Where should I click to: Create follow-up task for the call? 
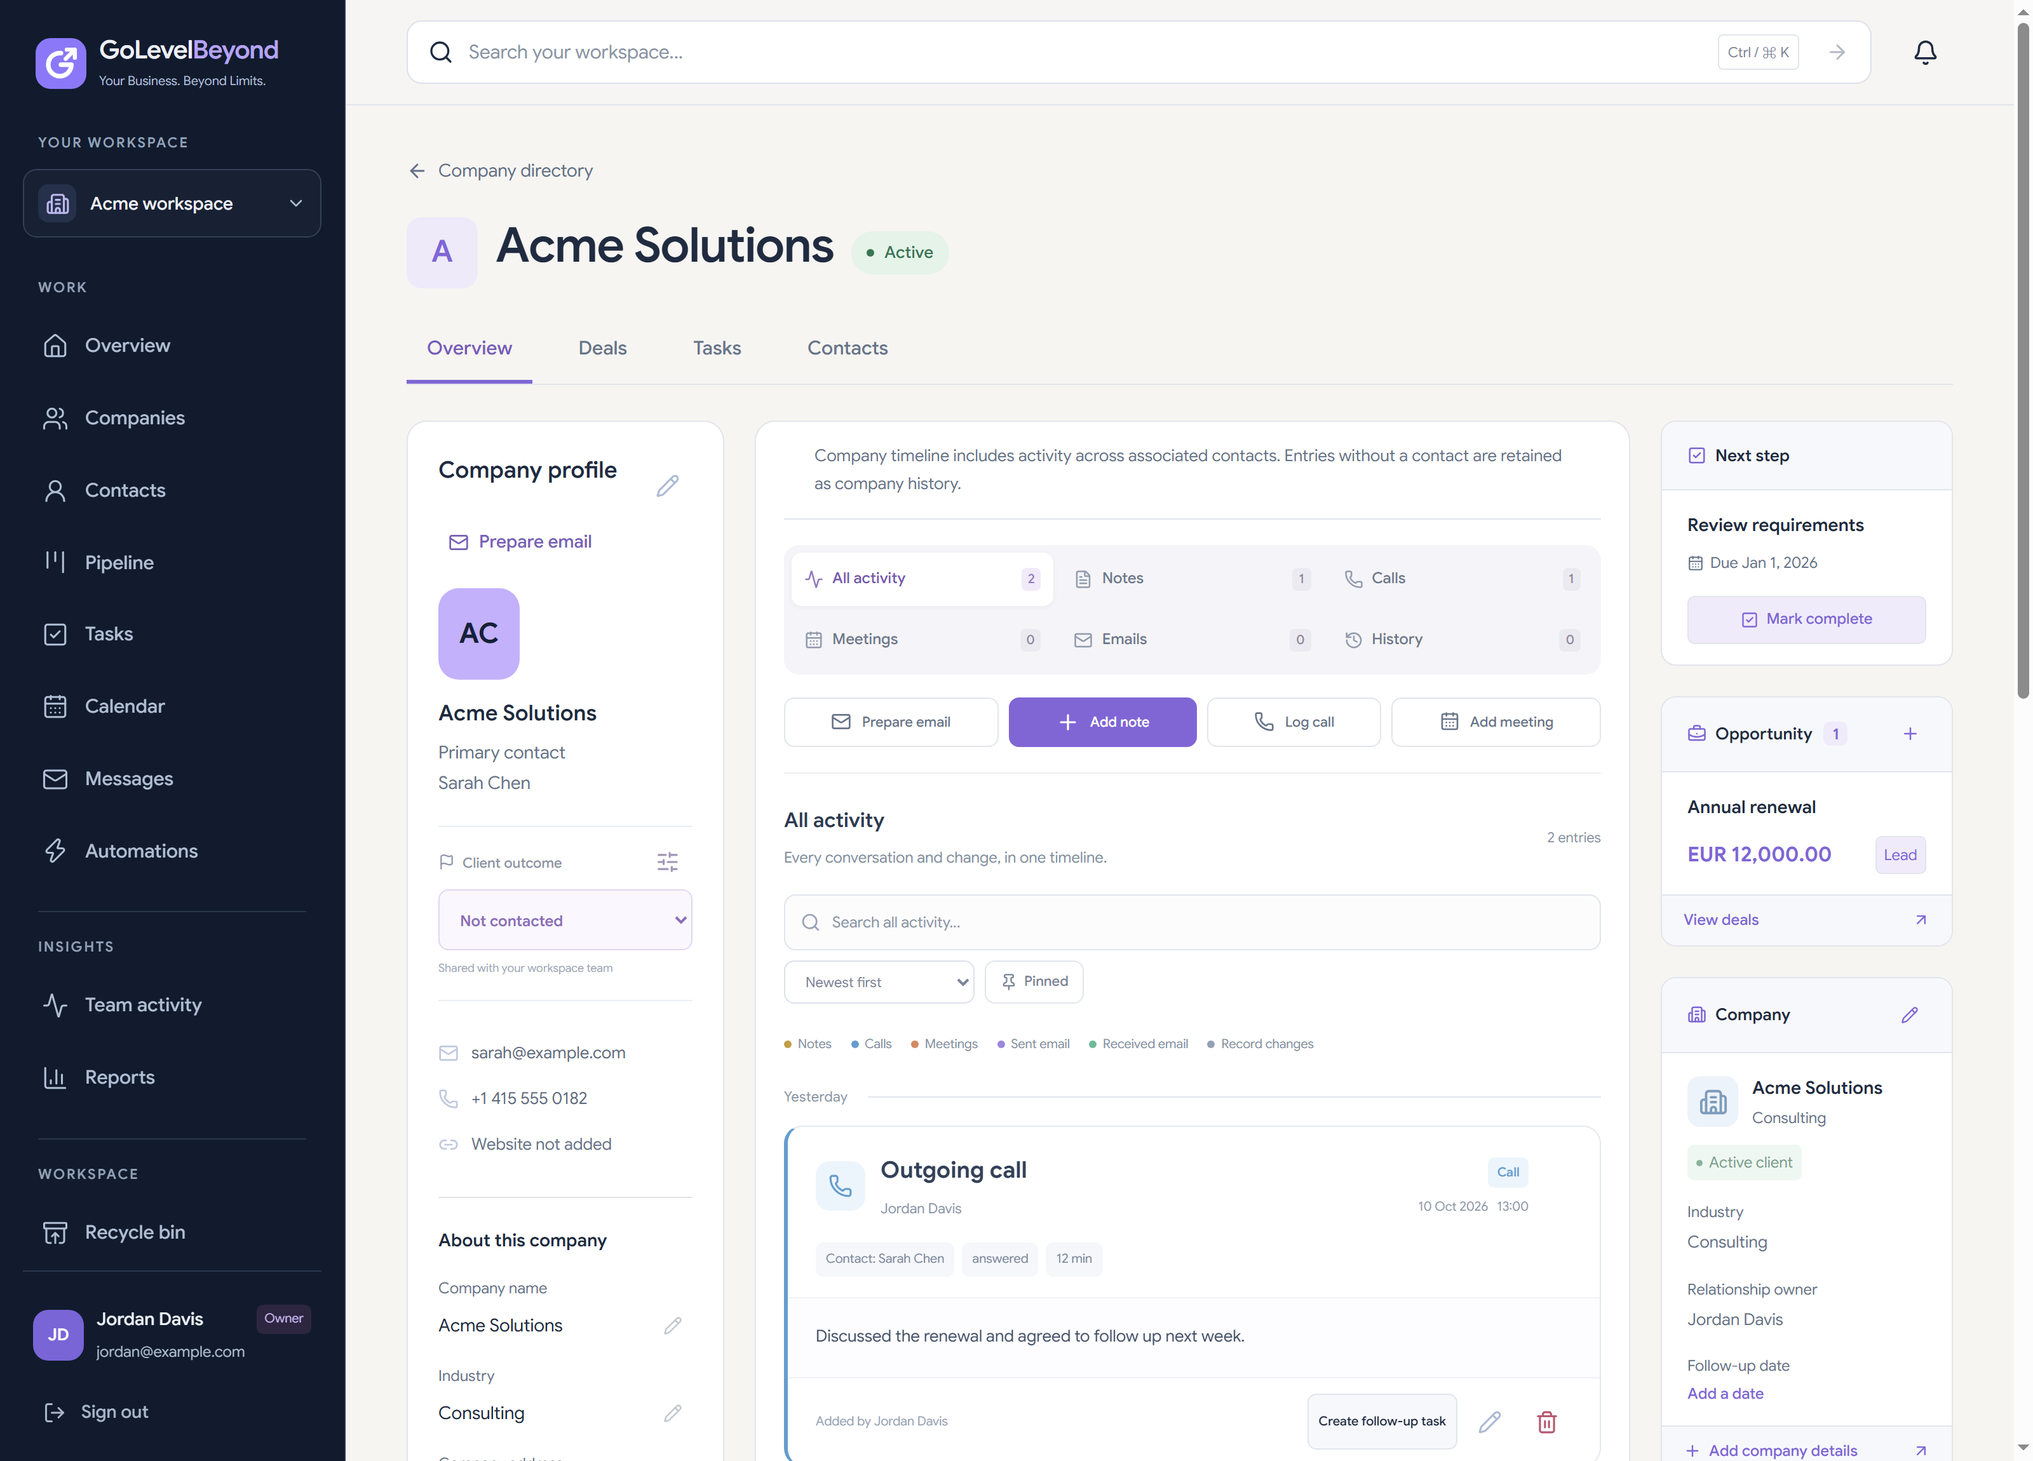pyautogui.click(x=1381, y=1422)
